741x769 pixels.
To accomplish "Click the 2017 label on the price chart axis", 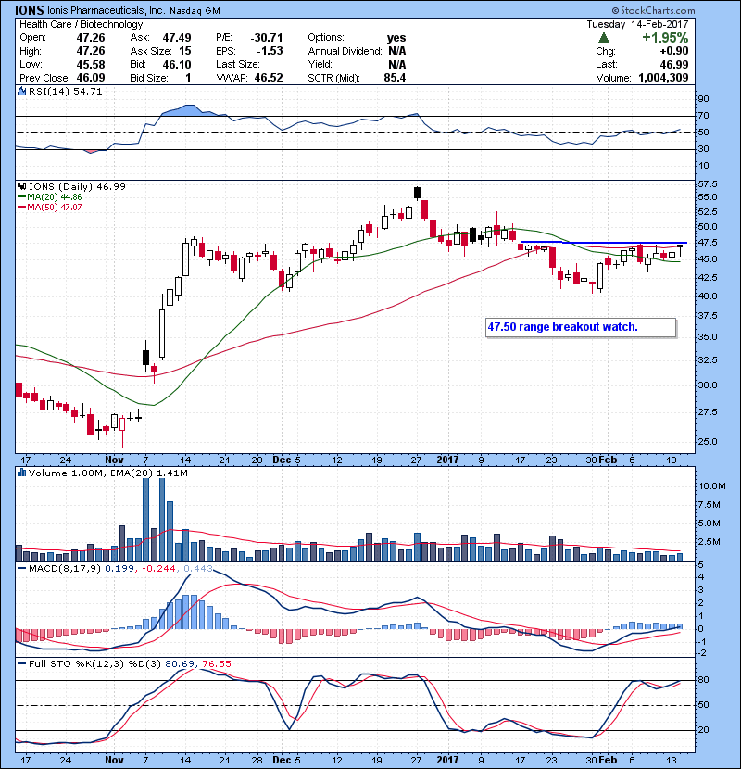I will [x=447, y=460].
